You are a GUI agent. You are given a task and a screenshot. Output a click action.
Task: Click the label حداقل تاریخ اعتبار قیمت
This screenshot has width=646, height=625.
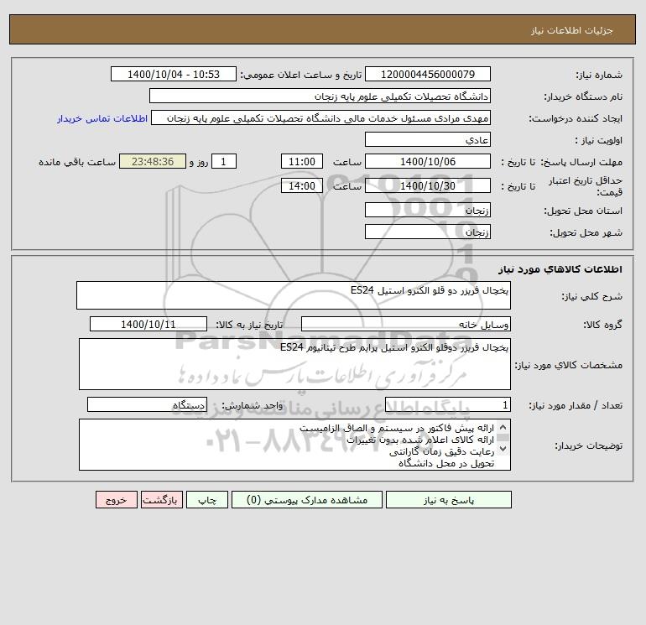(x=586, y=186)
